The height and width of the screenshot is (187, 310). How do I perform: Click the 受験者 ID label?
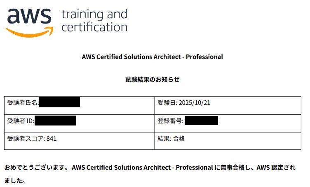[20, 121]
